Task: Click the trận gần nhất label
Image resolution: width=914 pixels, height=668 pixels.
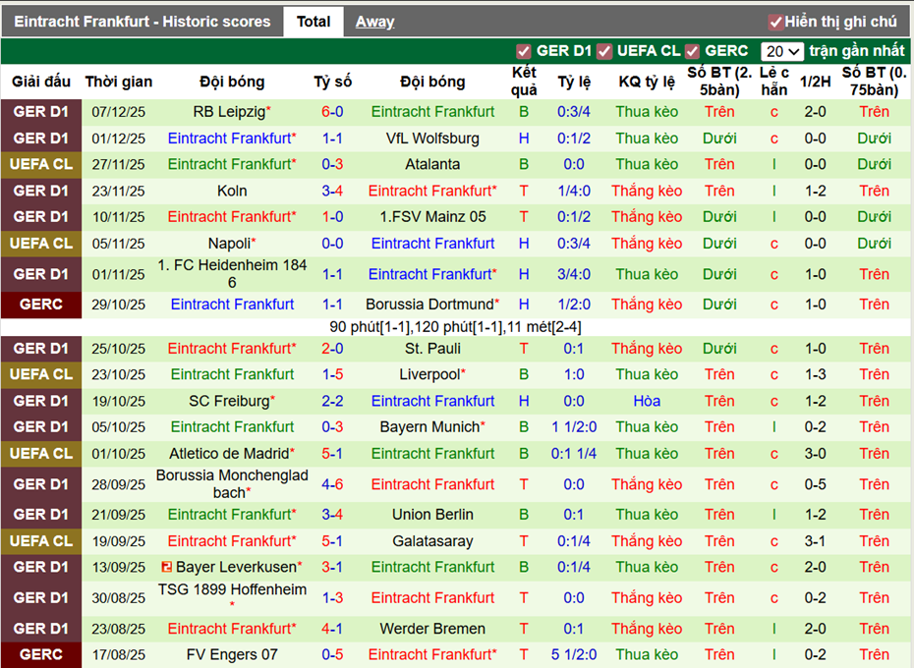Action: [x=856, y=51]
